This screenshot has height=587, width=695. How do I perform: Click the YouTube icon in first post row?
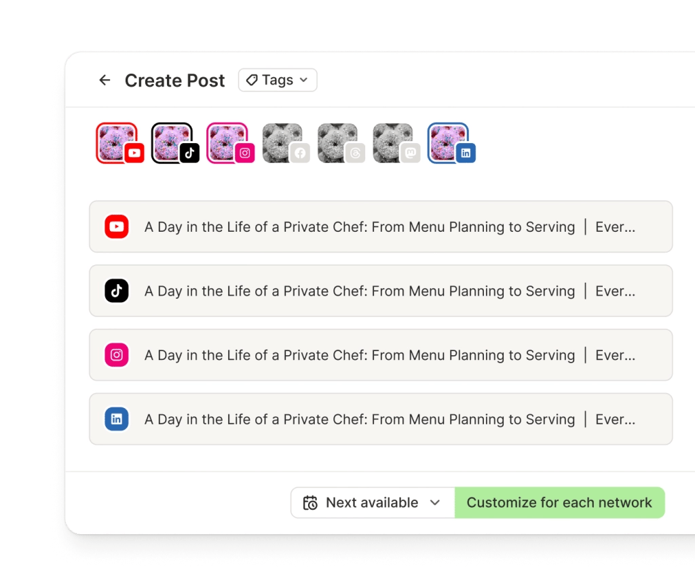coord(117,226)
